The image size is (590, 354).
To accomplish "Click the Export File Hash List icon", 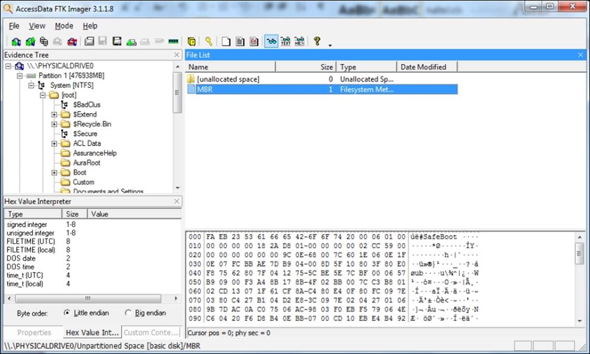I will 240,41.
